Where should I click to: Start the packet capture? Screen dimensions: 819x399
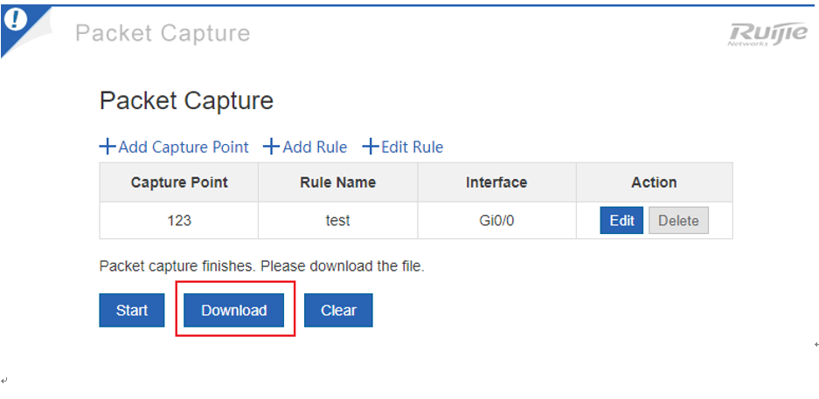pyautogui.click(x=132, y=310)
